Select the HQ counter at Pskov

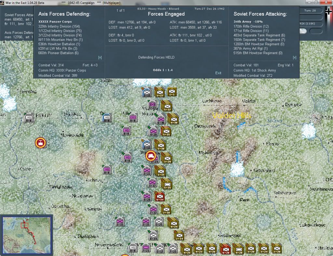pos(29,118)
